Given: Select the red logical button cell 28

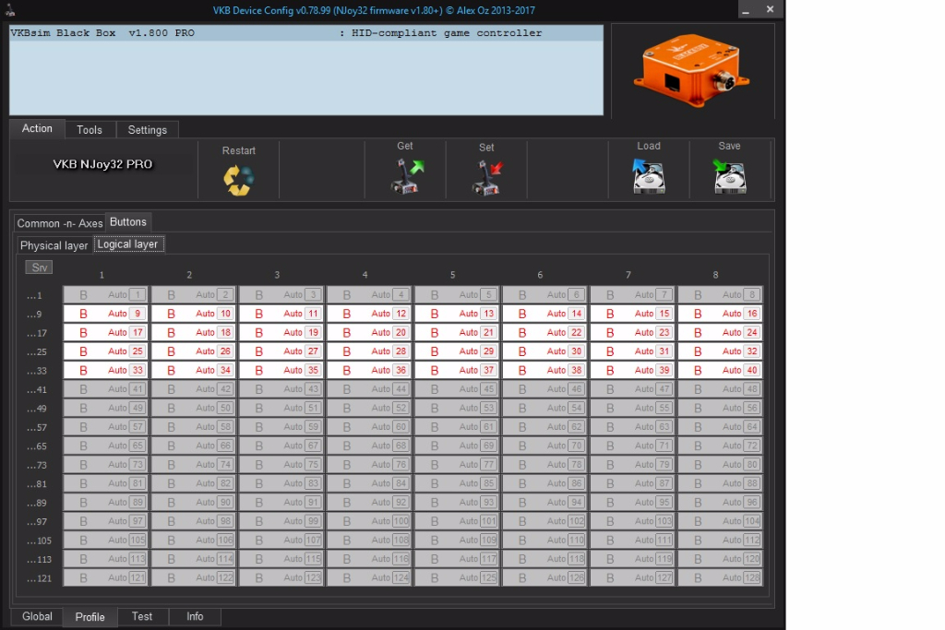Looking at the screenshot, I should (369, 351).
